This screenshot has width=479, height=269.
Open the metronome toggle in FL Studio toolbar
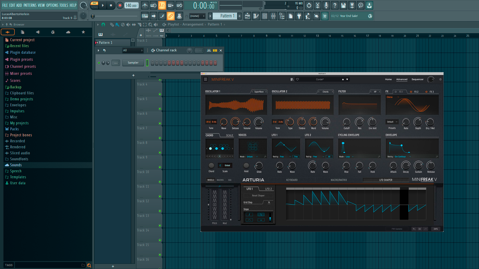[145, 5]
